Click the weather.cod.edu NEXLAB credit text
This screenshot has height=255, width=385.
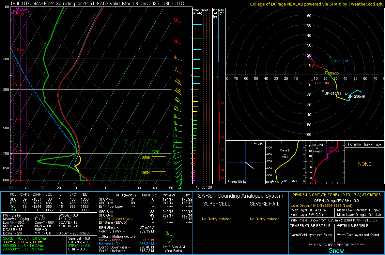317,4
